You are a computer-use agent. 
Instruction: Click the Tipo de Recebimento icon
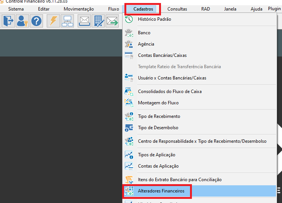pyautogui.click(x=129, y=116)
